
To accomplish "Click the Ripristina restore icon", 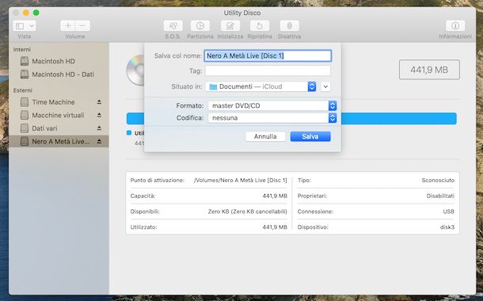I will pyautogui.click(x=260, y=26).
